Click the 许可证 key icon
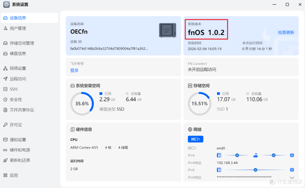The image size is (305, 188). click(5, 125)
